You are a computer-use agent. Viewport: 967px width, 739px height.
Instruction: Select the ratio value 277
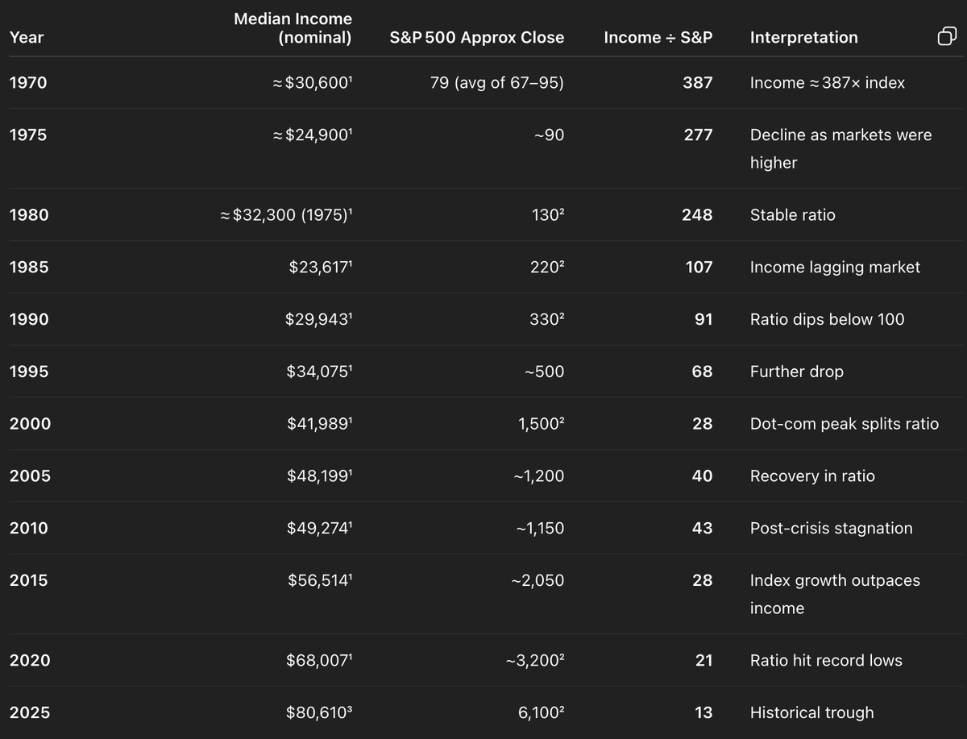point(698,135)
